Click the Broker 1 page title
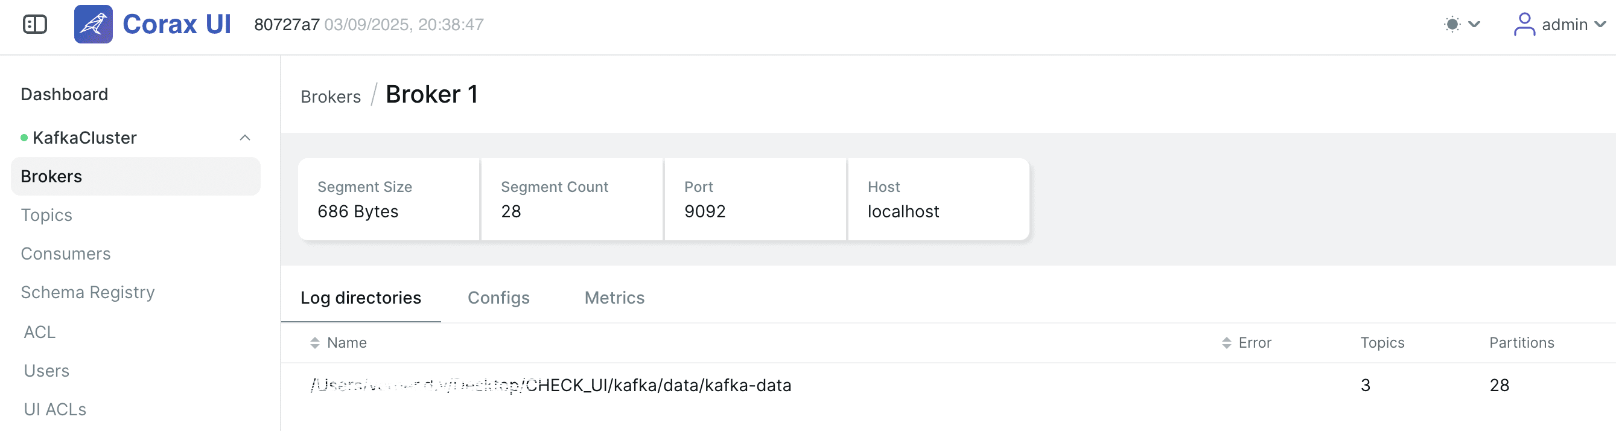Viewport: 1616px width, 431px height. (431, 94)
